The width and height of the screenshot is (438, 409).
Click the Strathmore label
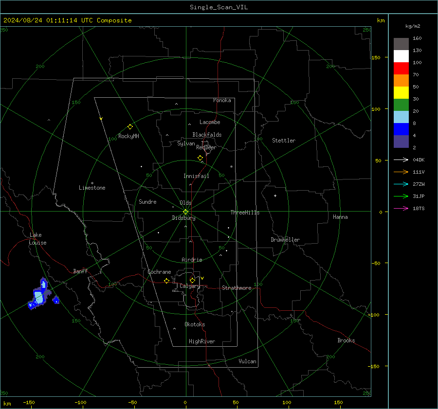(x=237, y=288)
